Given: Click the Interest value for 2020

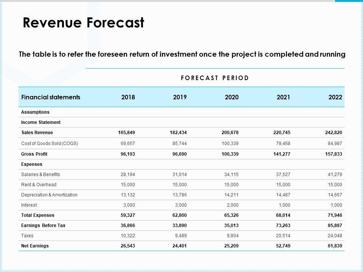Looking at the screenshot, I should [231, 205].
